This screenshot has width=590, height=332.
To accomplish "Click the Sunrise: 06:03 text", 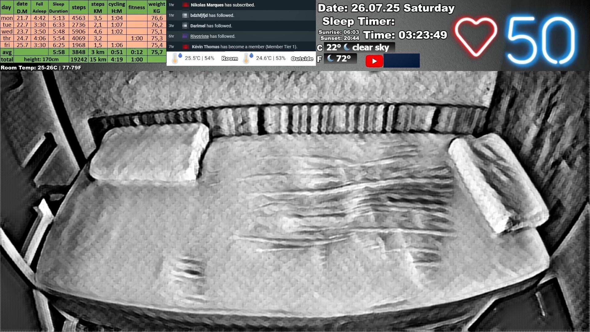I will click(339, 32).
